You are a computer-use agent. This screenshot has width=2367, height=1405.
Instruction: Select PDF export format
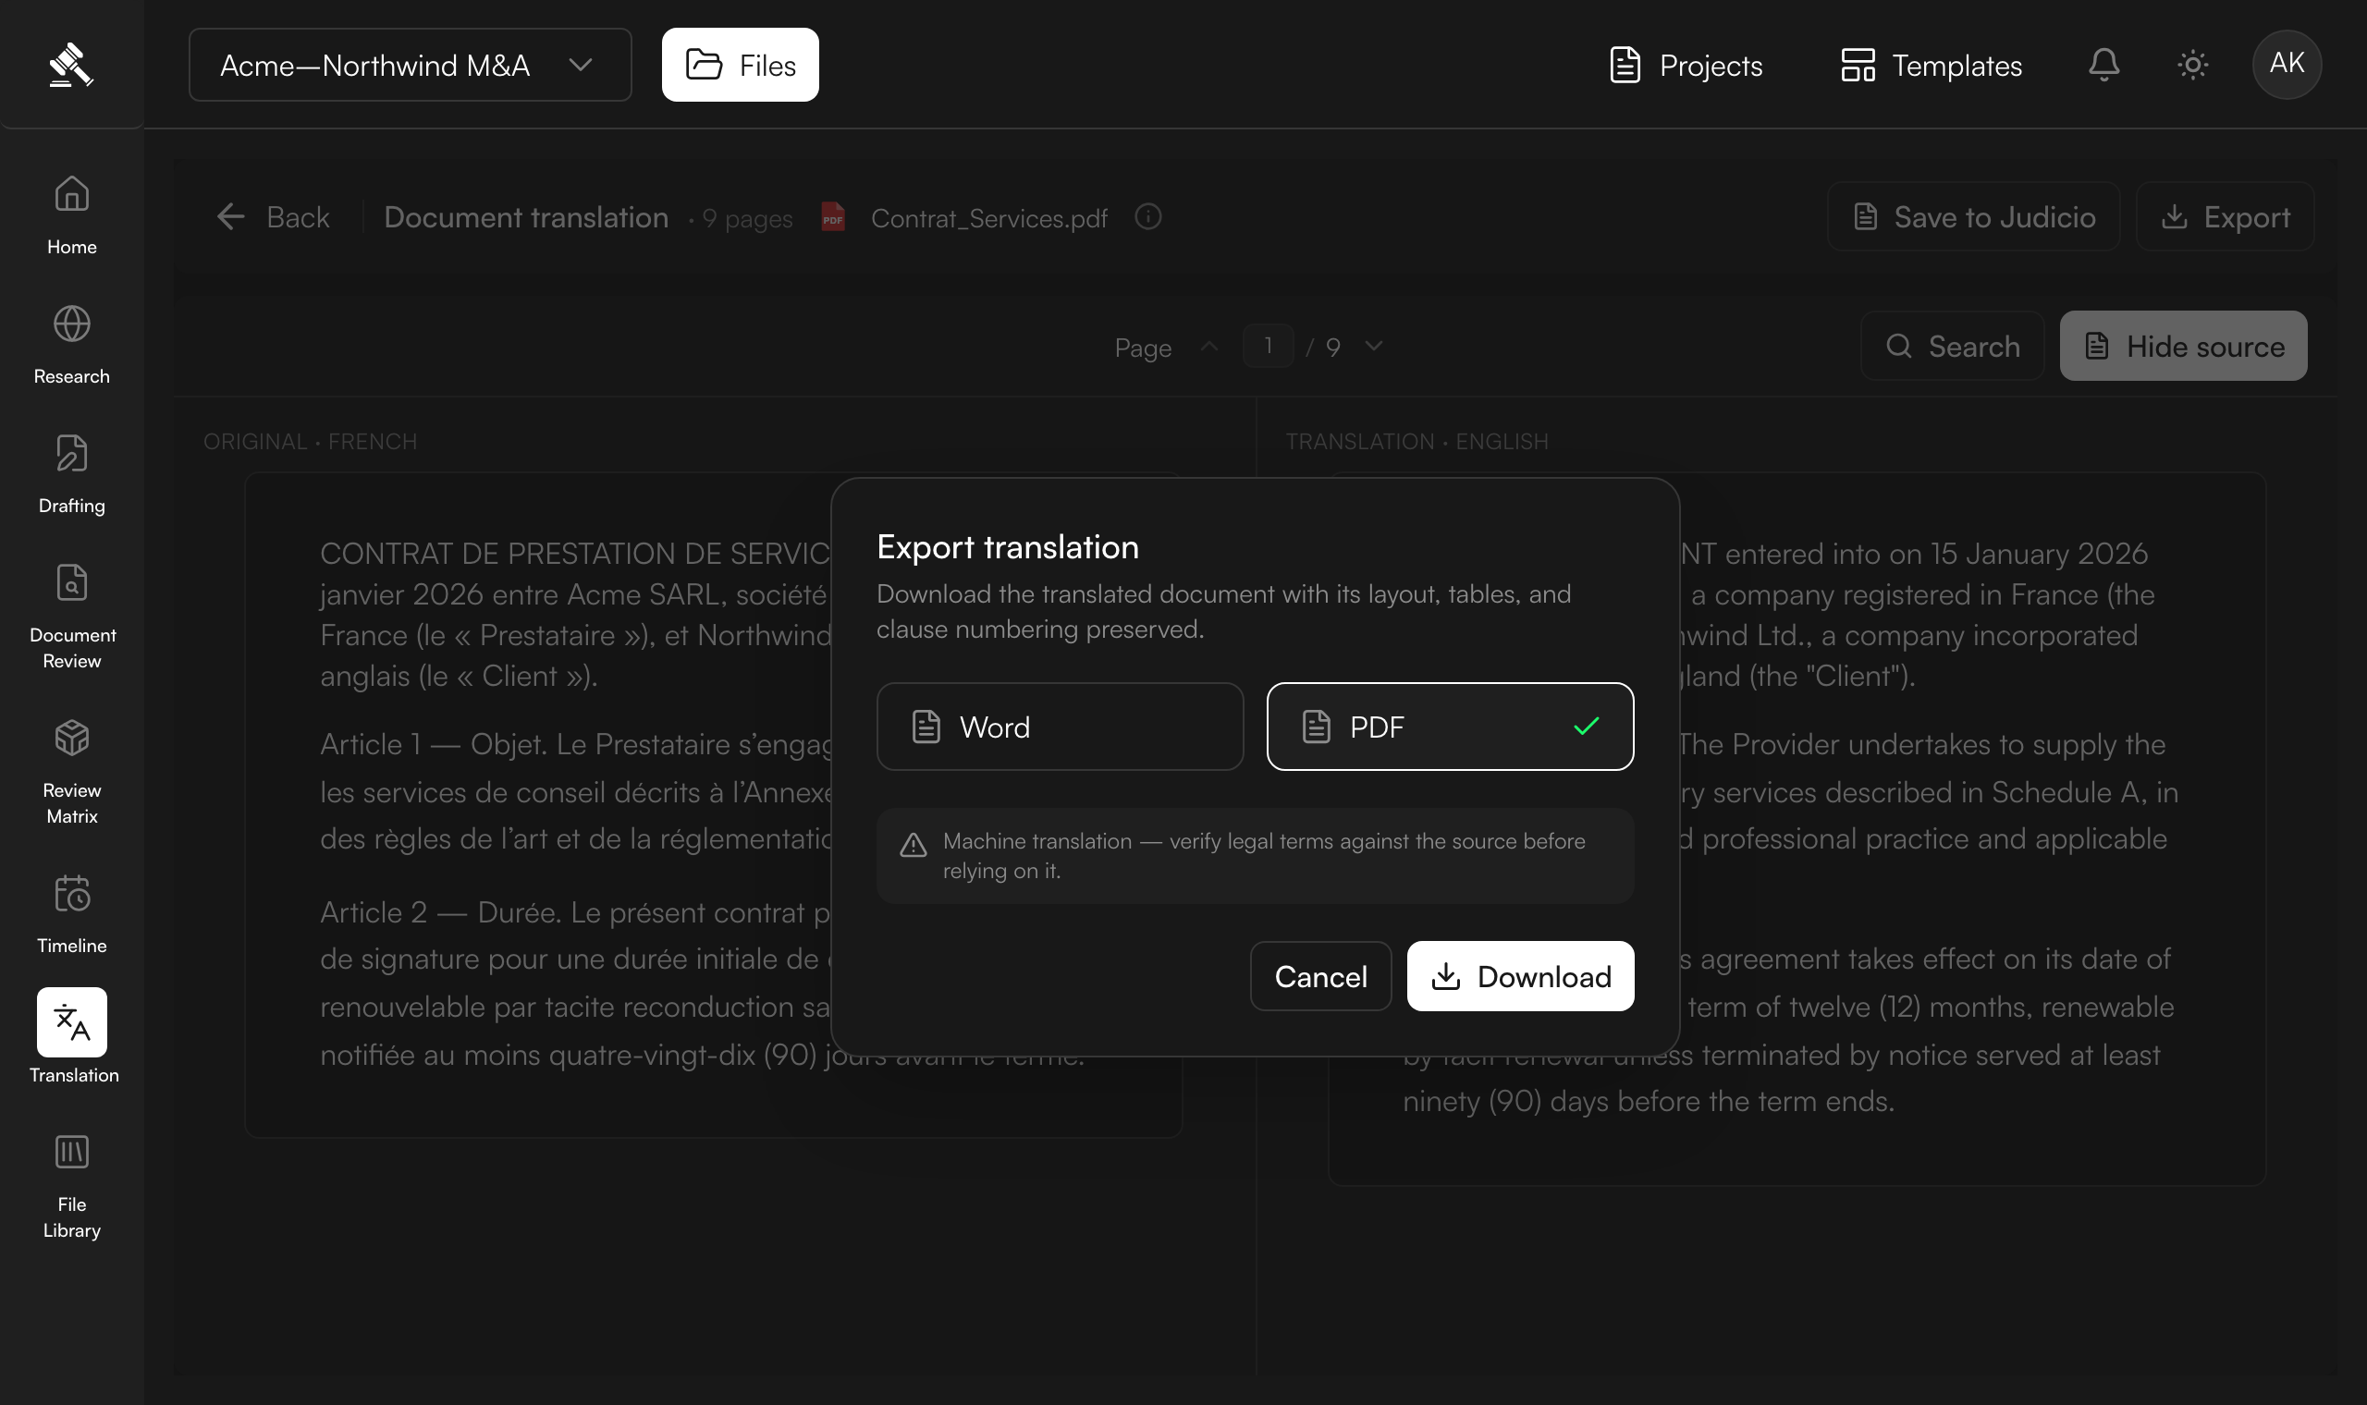coord(1450,727)
